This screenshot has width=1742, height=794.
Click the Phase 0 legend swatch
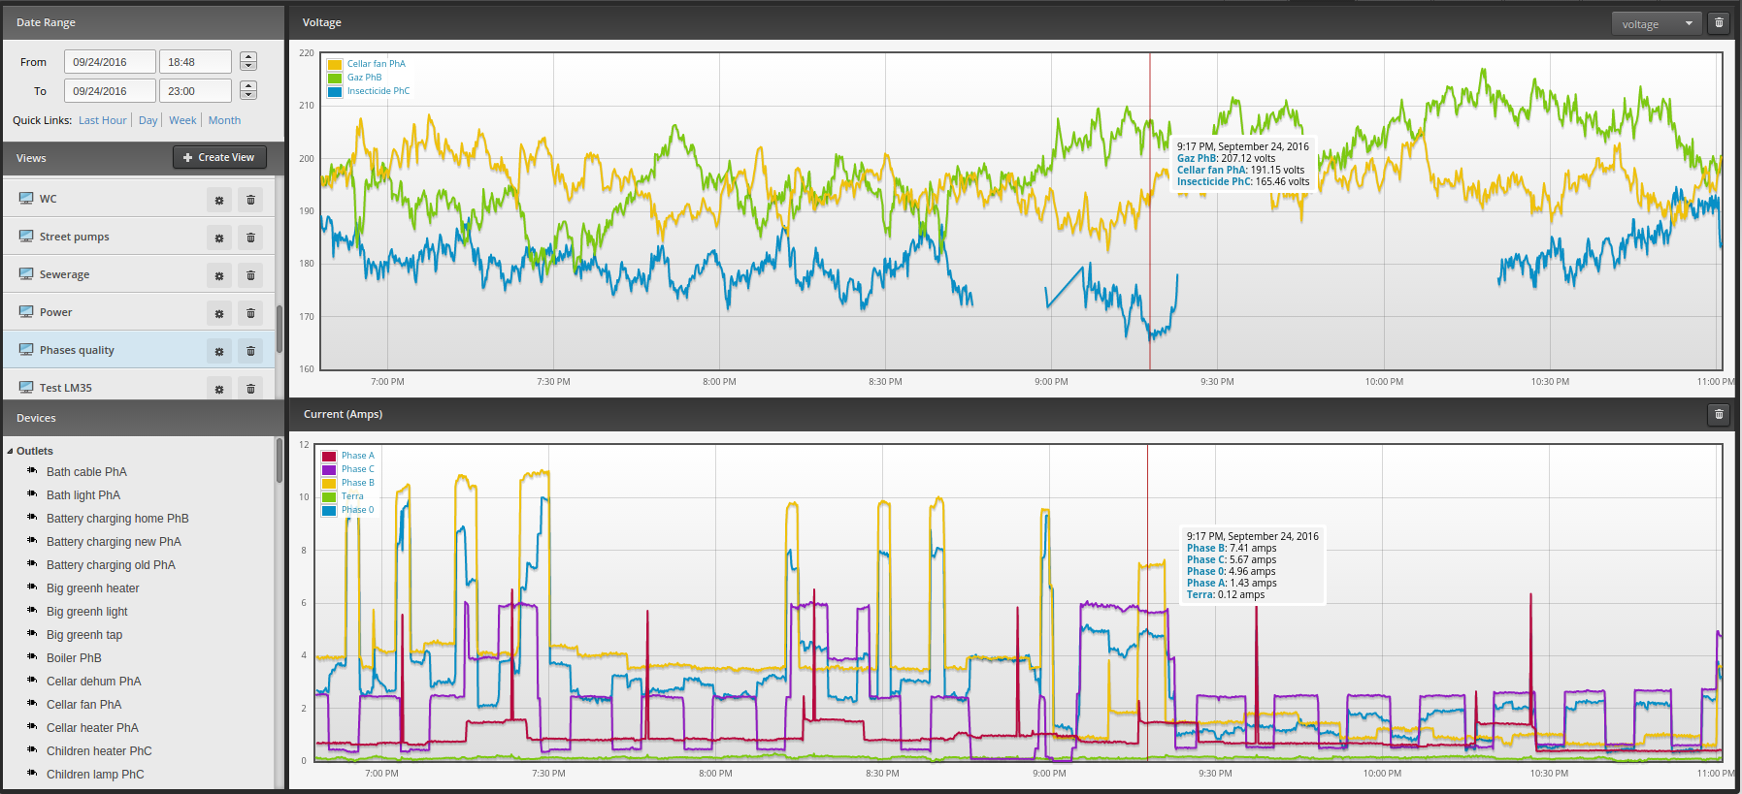(x=329, y=510)
